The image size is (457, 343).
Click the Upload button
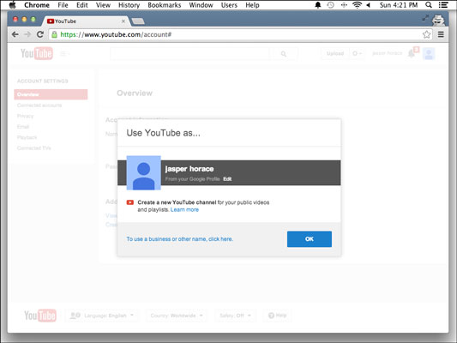335,53
